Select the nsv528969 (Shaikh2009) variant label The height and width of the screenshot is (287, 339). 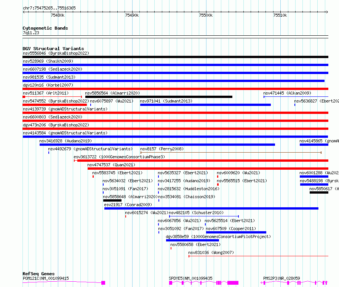tap(48, 61)
